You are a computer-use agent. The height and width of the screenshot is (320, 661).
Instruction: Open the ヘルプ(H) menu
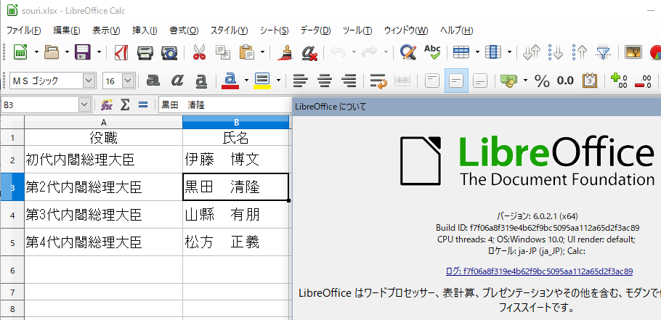457,30
